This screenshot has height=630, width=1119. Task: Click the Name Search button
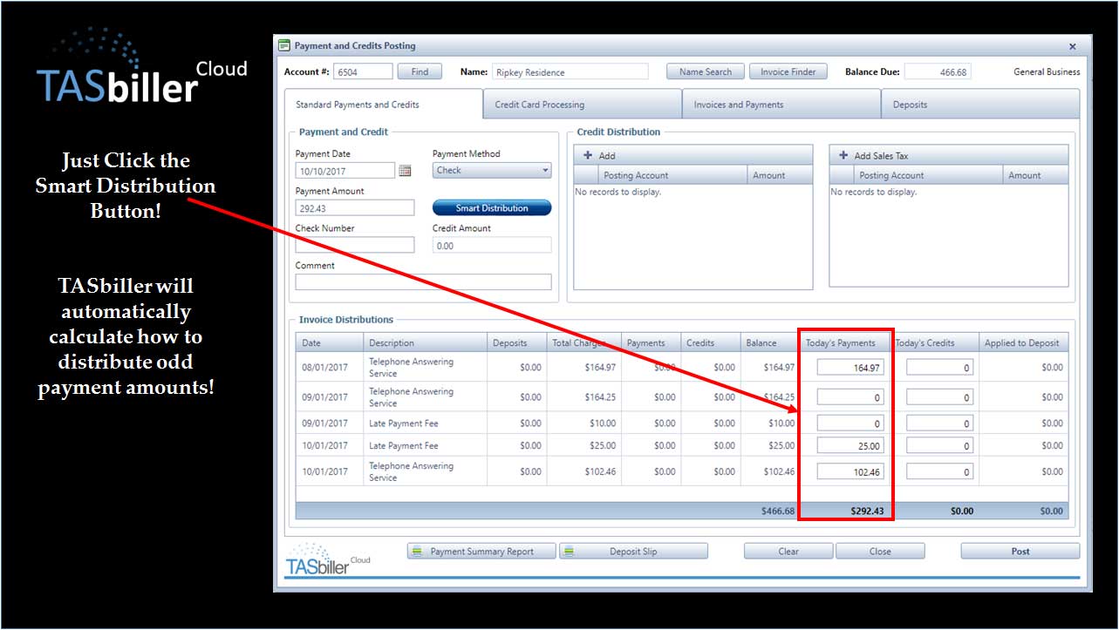point(706,71)
